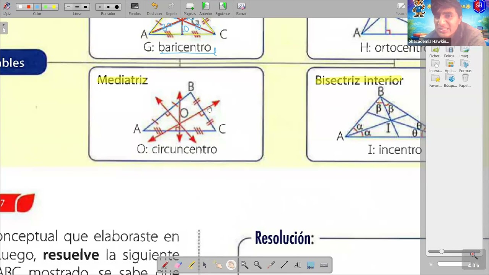Open the Interactividades library folder
The width and height of the screenshot is (489, 275).
point(436,66)
